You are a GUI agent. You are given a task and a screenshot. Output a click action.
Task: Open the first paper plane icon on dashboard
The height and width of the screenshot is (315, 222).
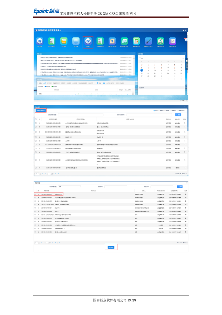coord(40,41)
